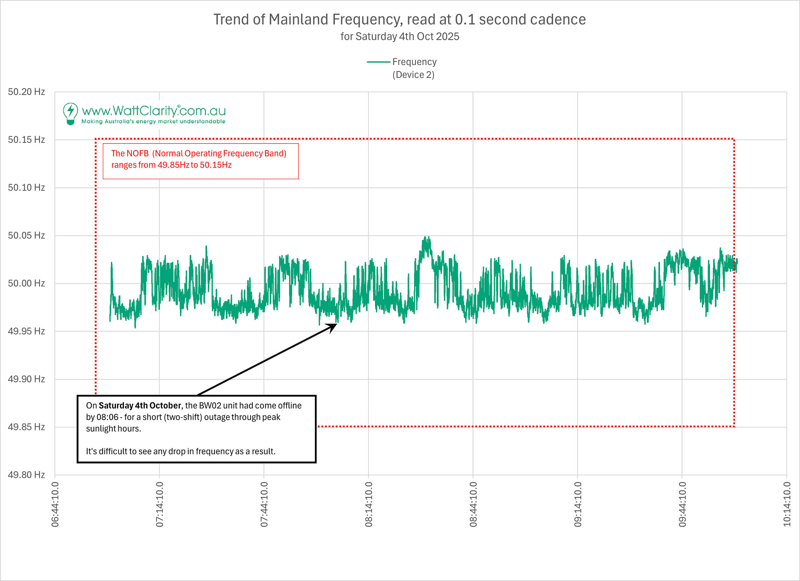
Task: Click the 06:44:10.0 time axis label
Action: pos(55,504)
